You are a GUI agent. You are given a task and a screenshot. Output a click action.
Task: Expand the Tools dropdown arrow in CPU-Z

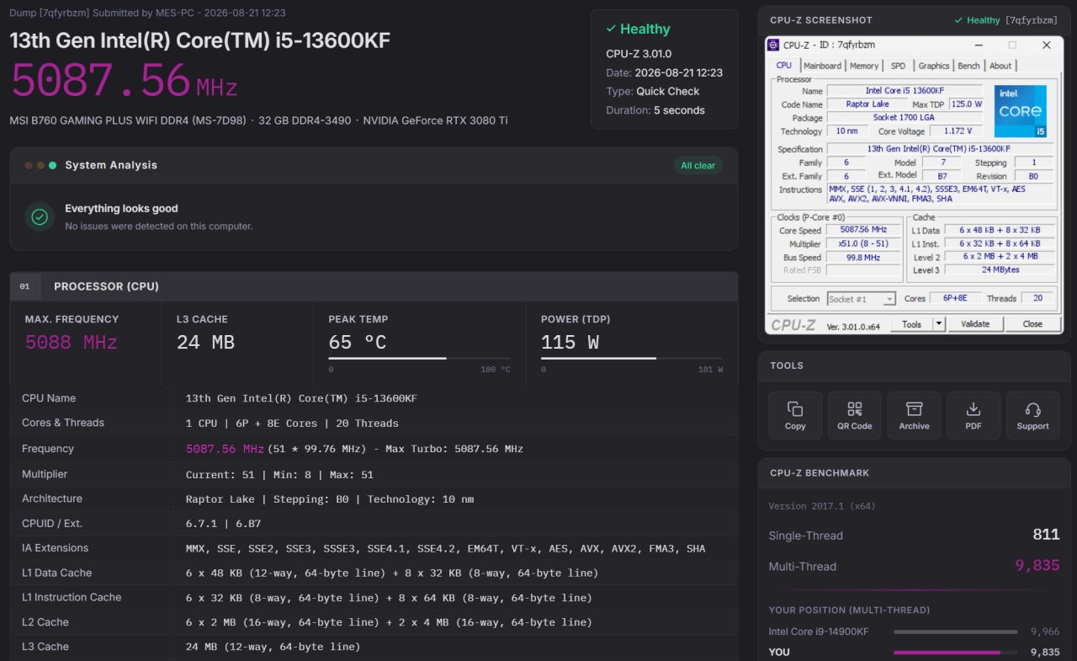[939, 324]
